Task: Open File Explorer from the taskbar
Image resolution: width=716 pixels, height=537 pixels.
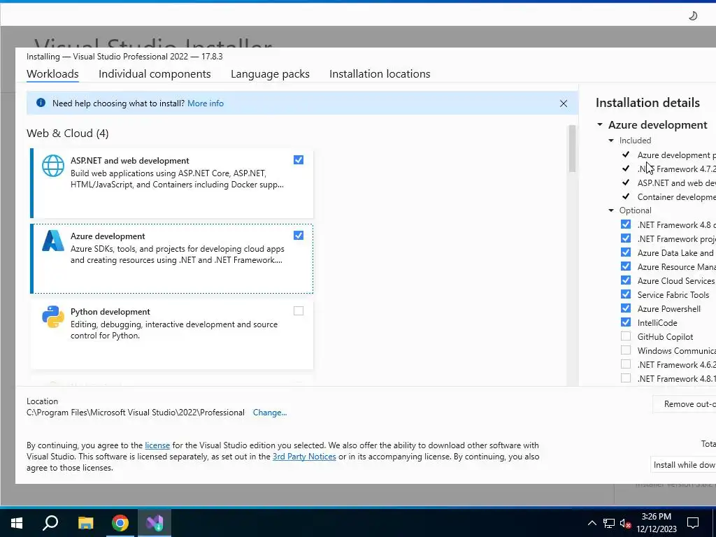Action: pyautogui.click(x=85, y=523)
